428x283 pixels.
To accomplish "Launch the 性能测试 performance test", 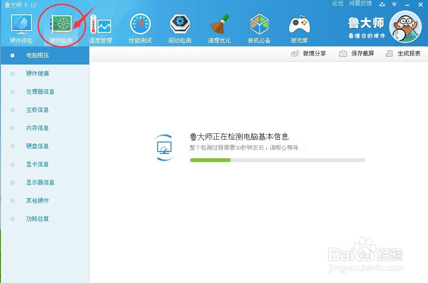I will click(140, 26).
